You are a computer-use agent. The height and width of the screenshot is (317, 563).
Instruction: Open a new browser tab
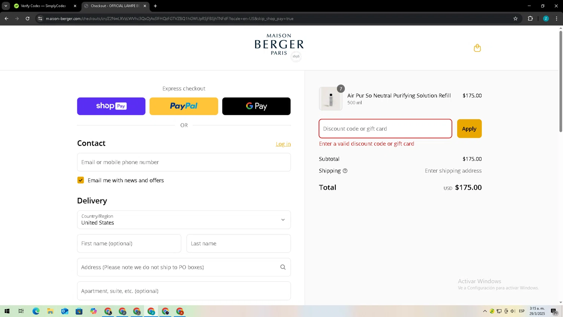155,6
